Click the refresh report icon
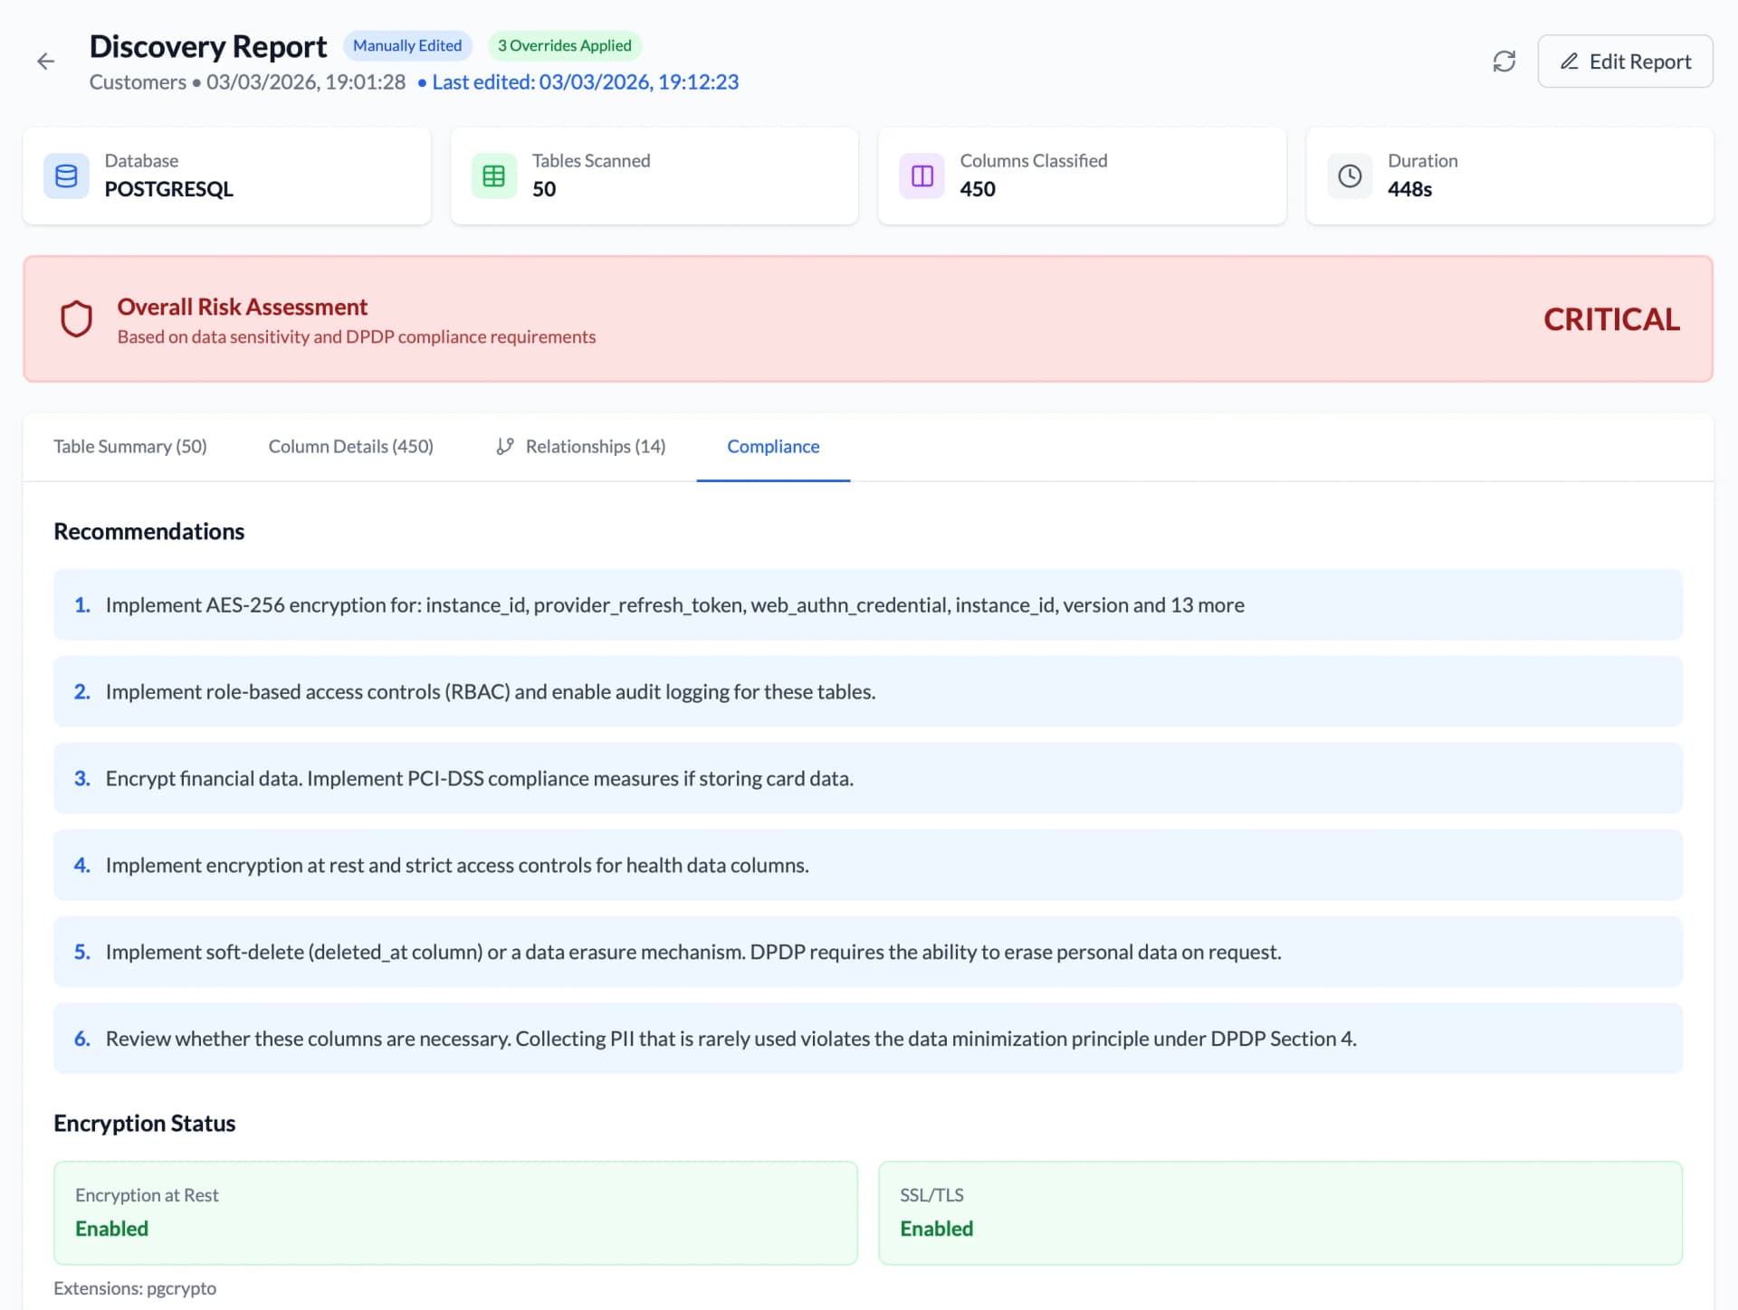The image size is (1738, 1310). pyautogui.click(x=1504, y=61)
